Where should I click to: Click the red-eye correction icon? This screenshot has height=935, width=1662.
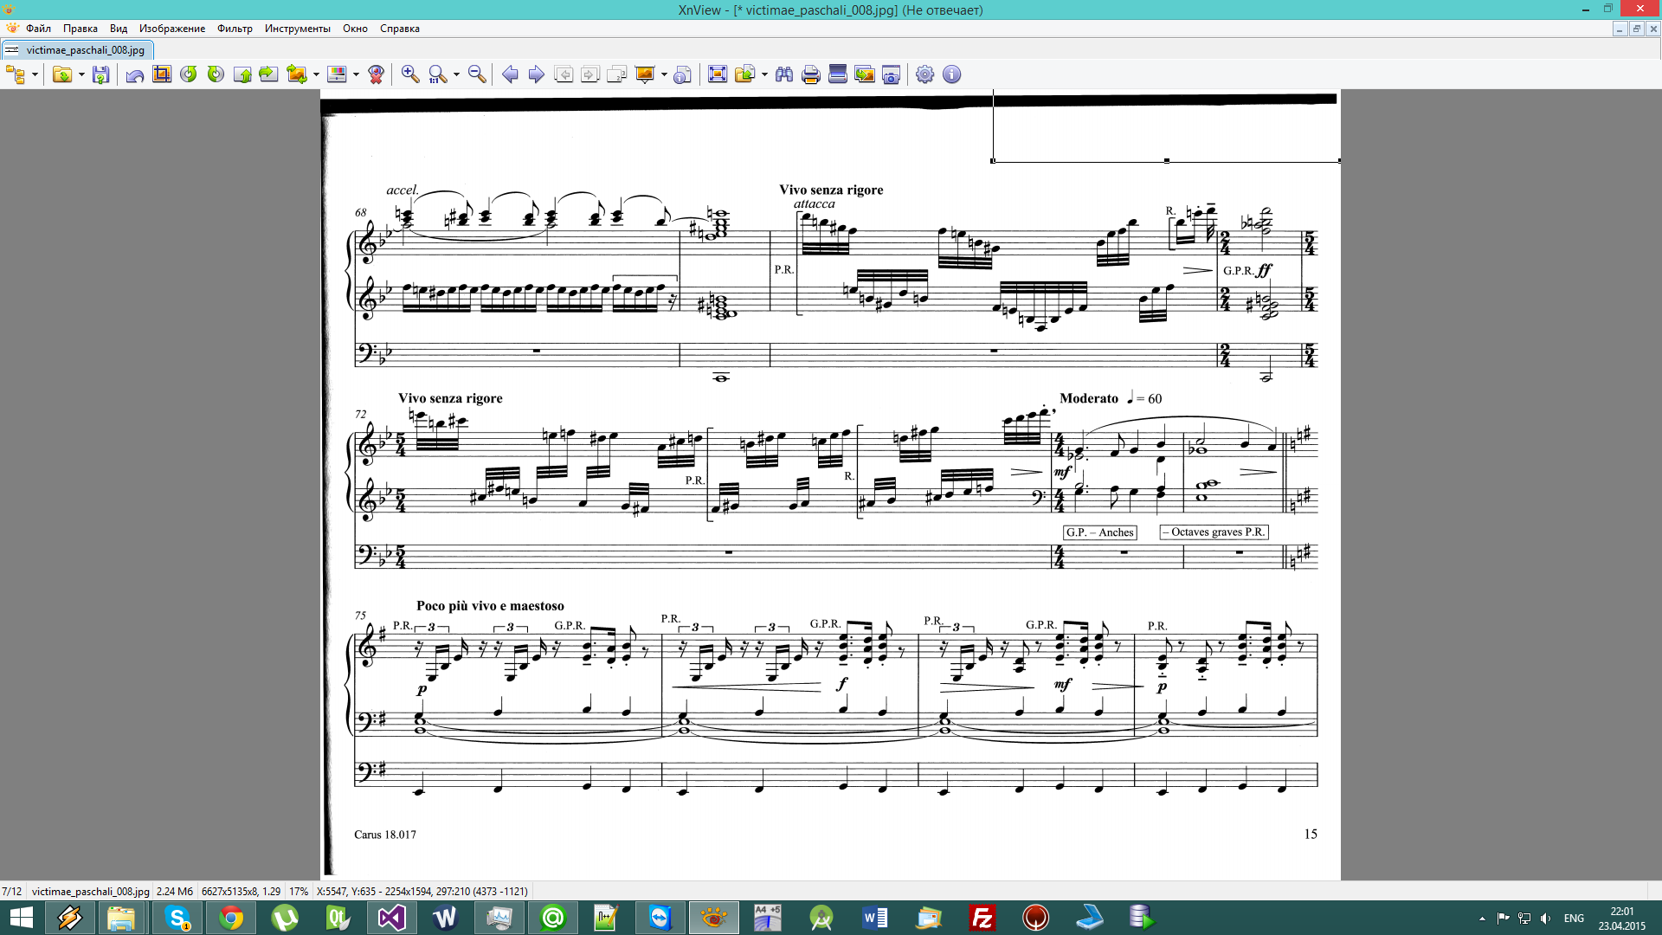pyautogui.click(x=376, y=74)
